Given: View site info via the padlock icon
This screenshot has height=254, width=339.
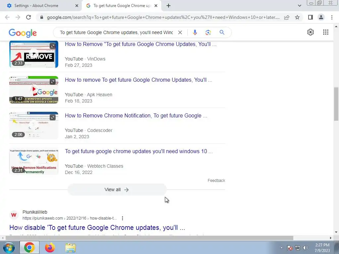Looking at the screenshot, I should coord(42,17).
